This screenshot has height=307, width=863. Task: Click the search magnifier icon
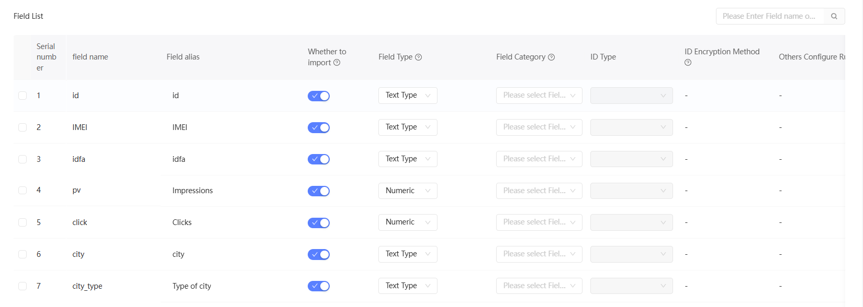(x=834, y=16)
